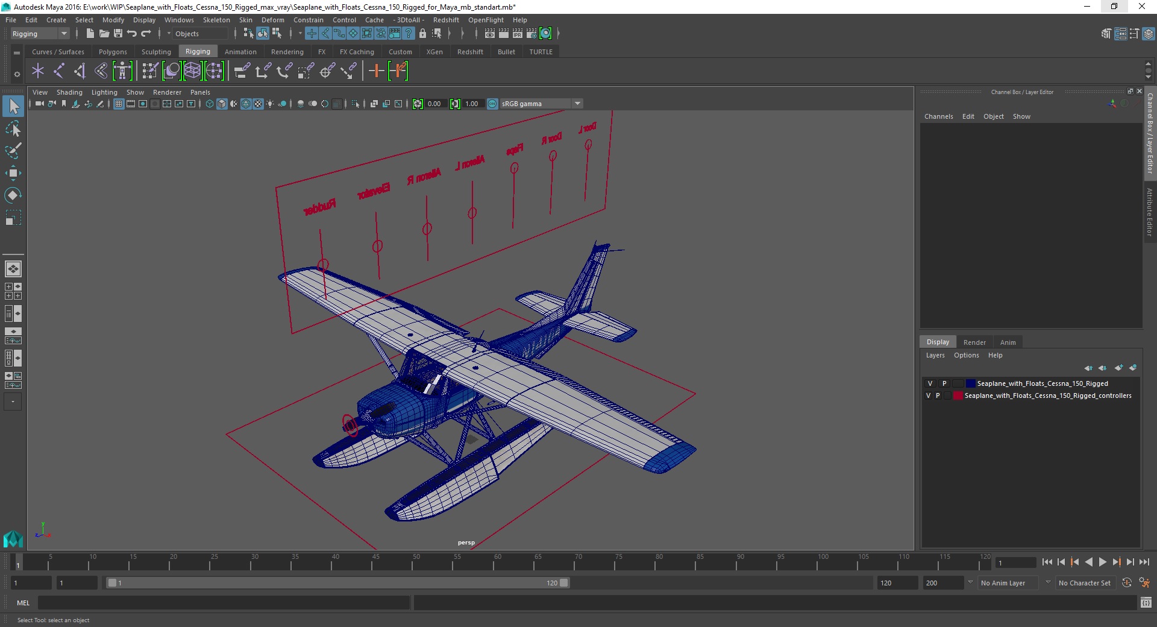Image resolution: width=1157 pixels, height=627 pixels.
Task: Switch to the Render layer tab
Action: pos(974,342)
